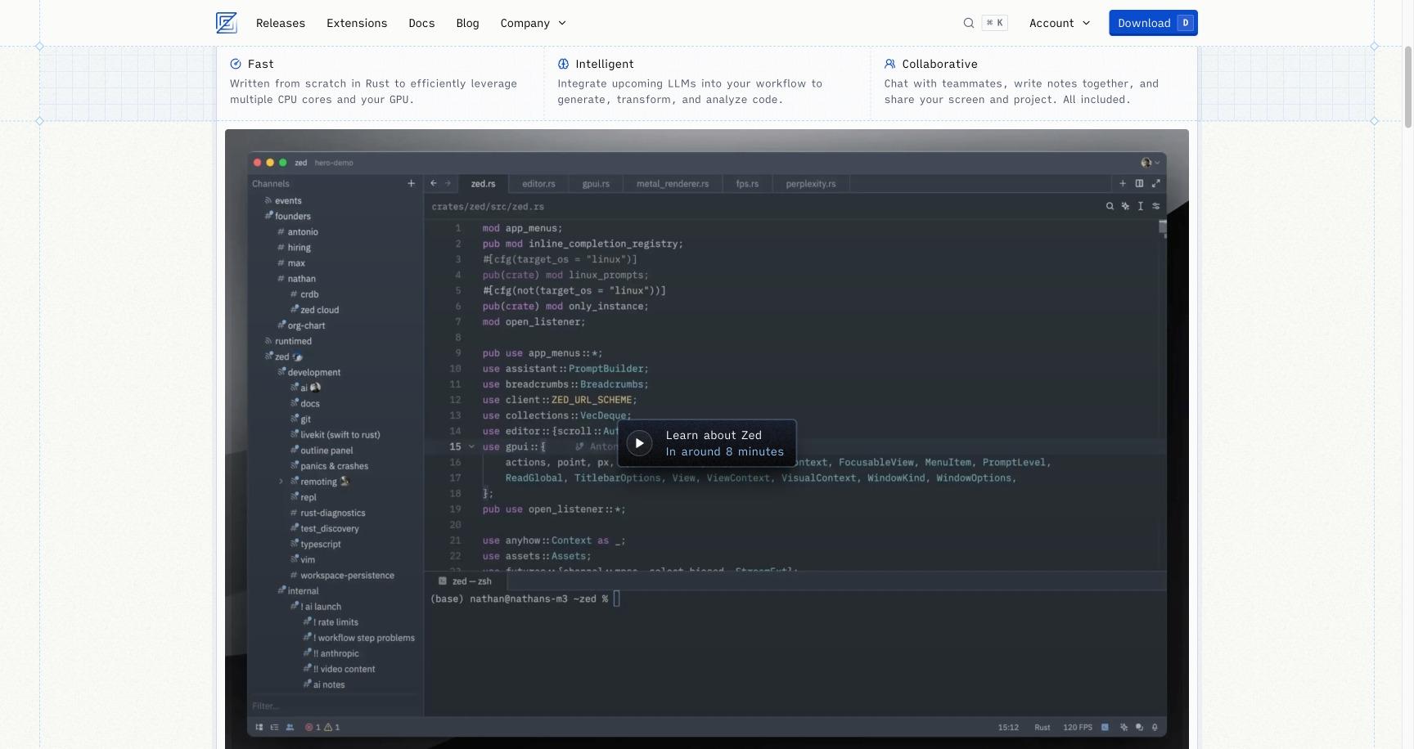The image size is (1414, 749).
Task: Click the crates/zed/src/zed.rs breadcrumb path
Action: 488,207
